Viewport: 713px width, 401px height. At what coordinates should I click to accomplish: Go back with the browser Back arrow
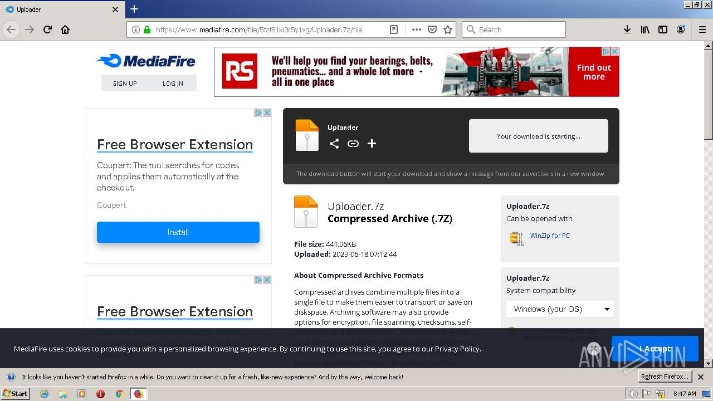point(11,30)
